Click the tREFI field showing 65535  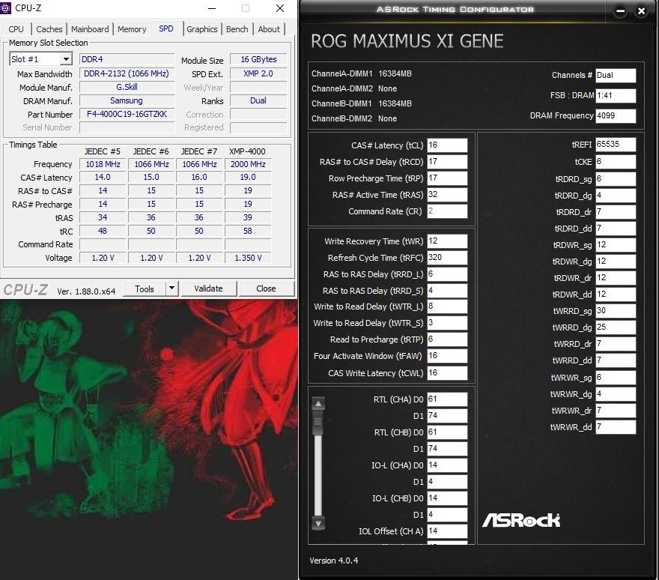point(616,145)
